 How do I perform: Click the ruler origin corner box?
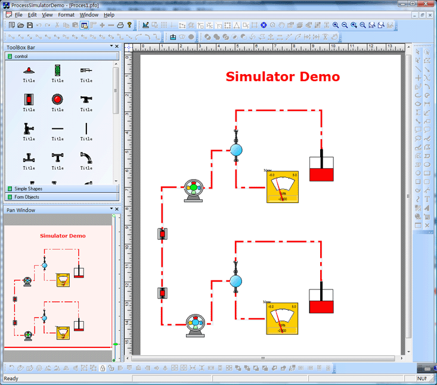point(128,47)
